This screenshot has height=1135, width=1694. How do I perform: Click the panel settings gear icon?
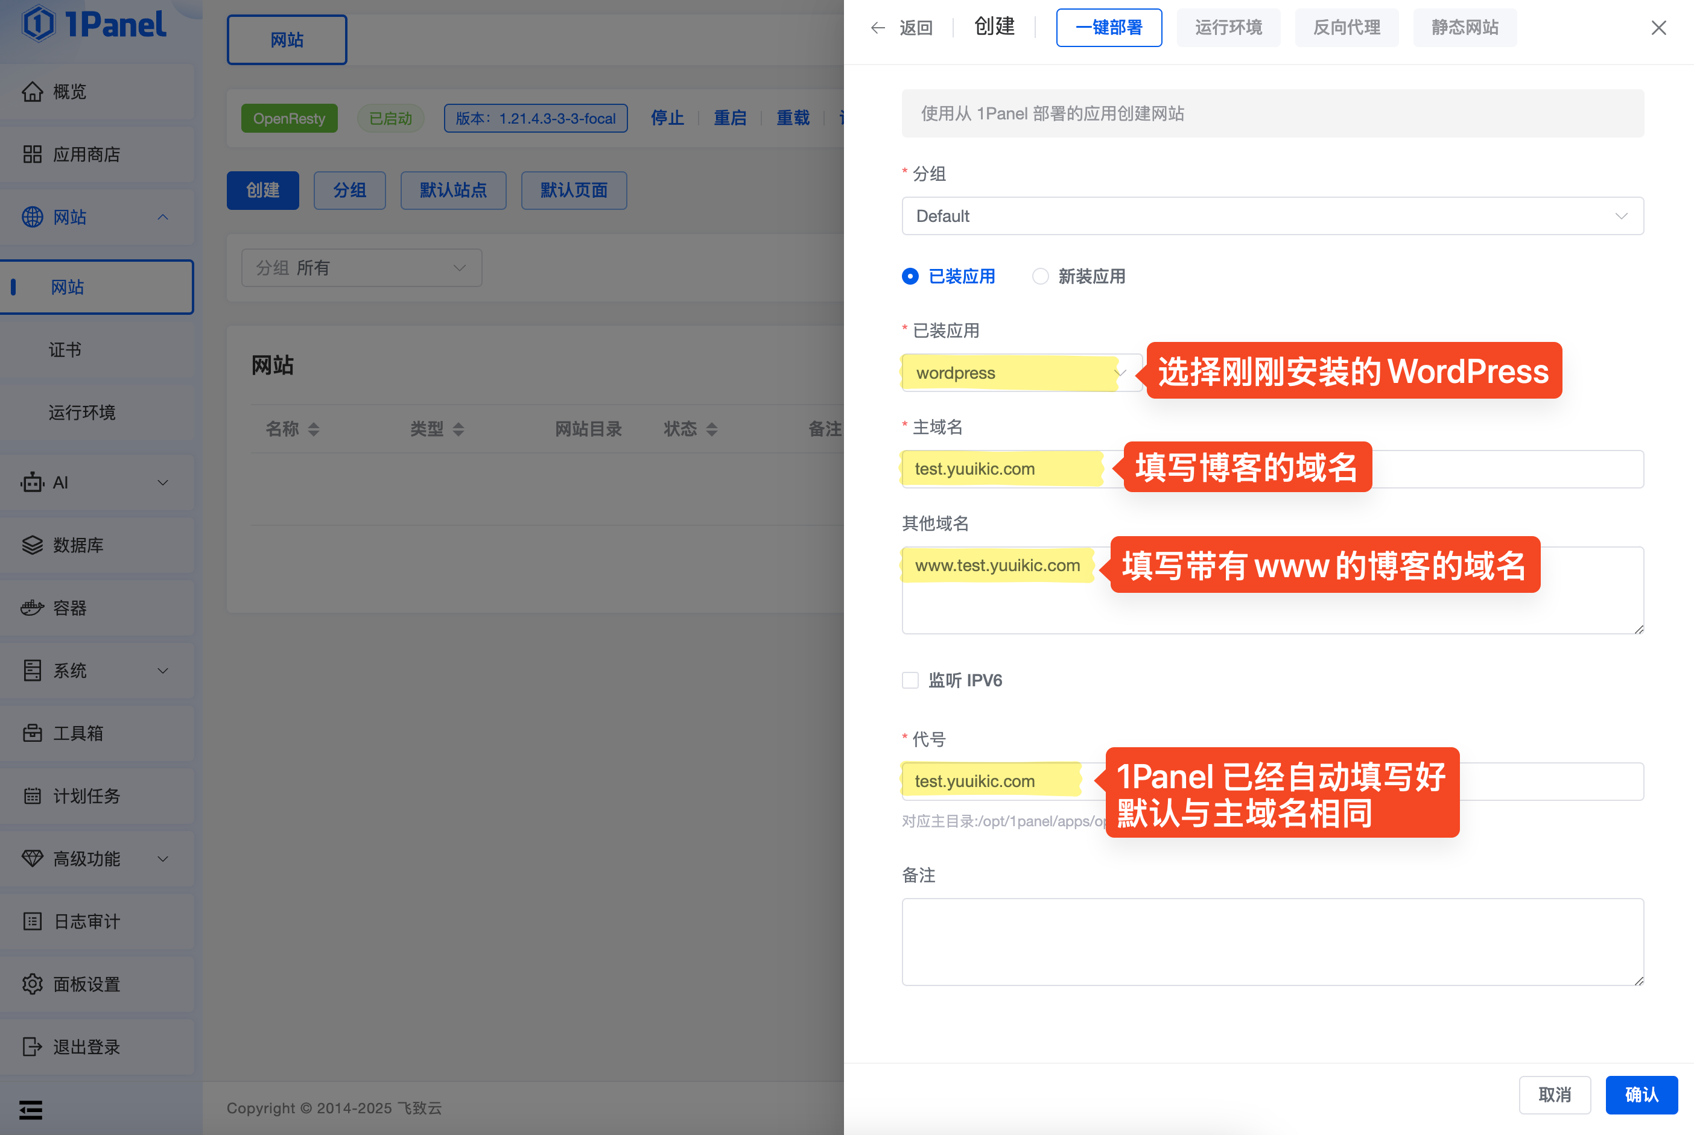click(32, 984)
